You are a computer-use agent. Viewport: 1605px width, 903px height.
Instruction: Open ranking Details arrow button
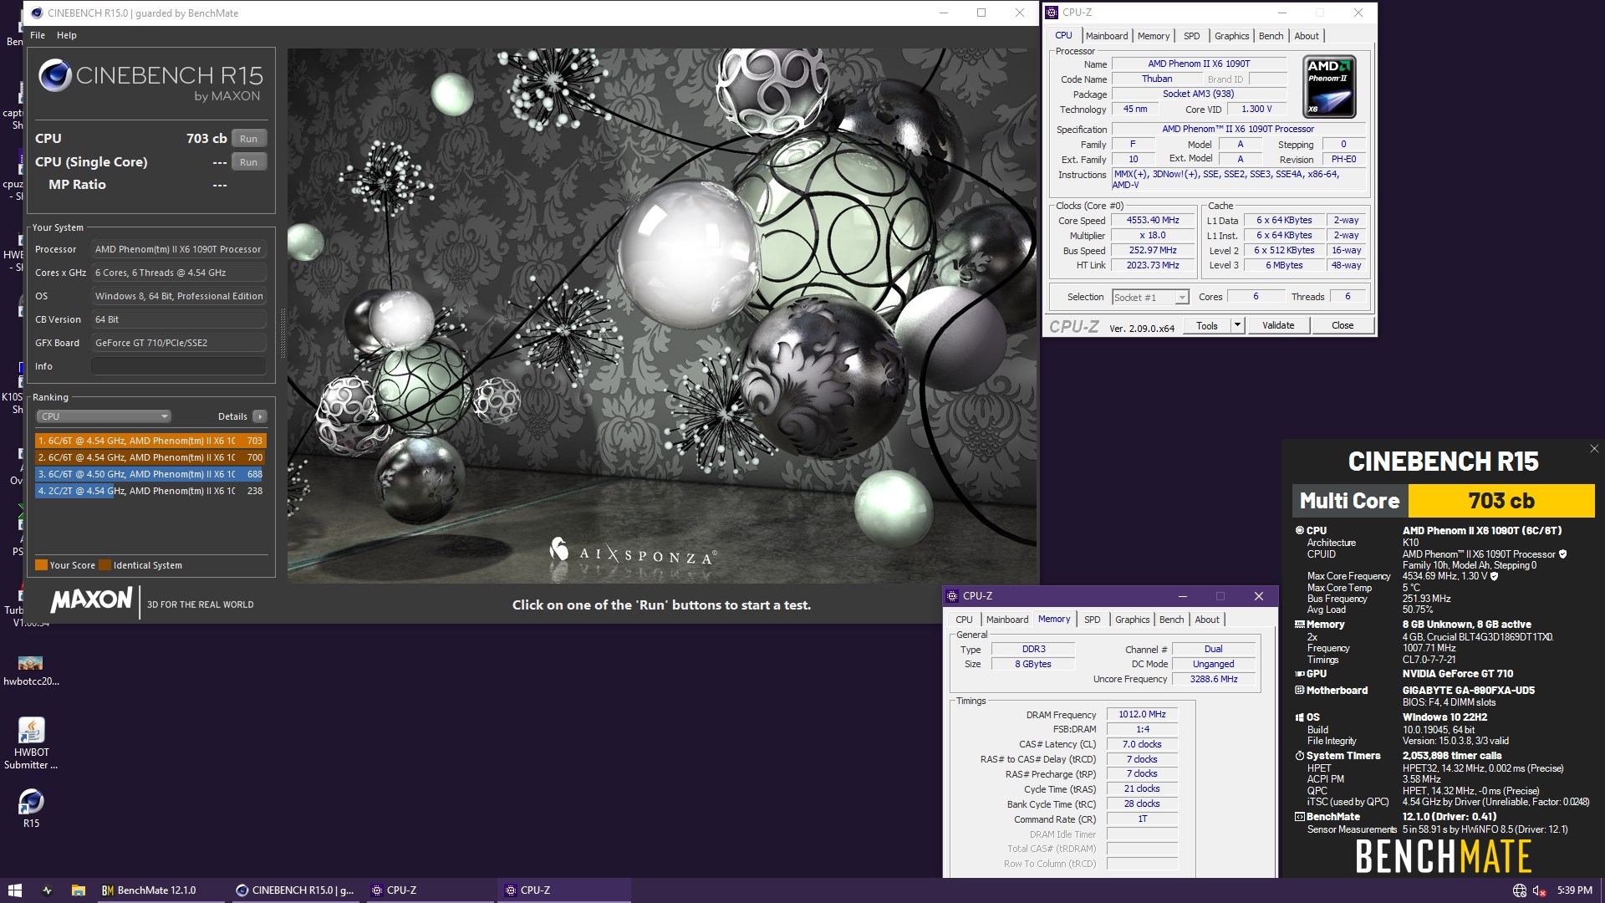coord(259,416)
